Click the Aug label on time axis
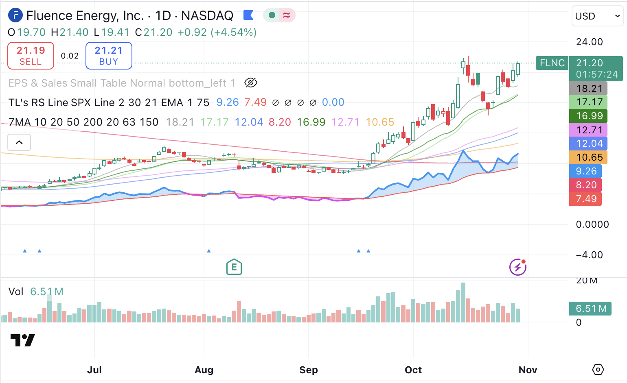627x383 pixels. pos(204,370)
